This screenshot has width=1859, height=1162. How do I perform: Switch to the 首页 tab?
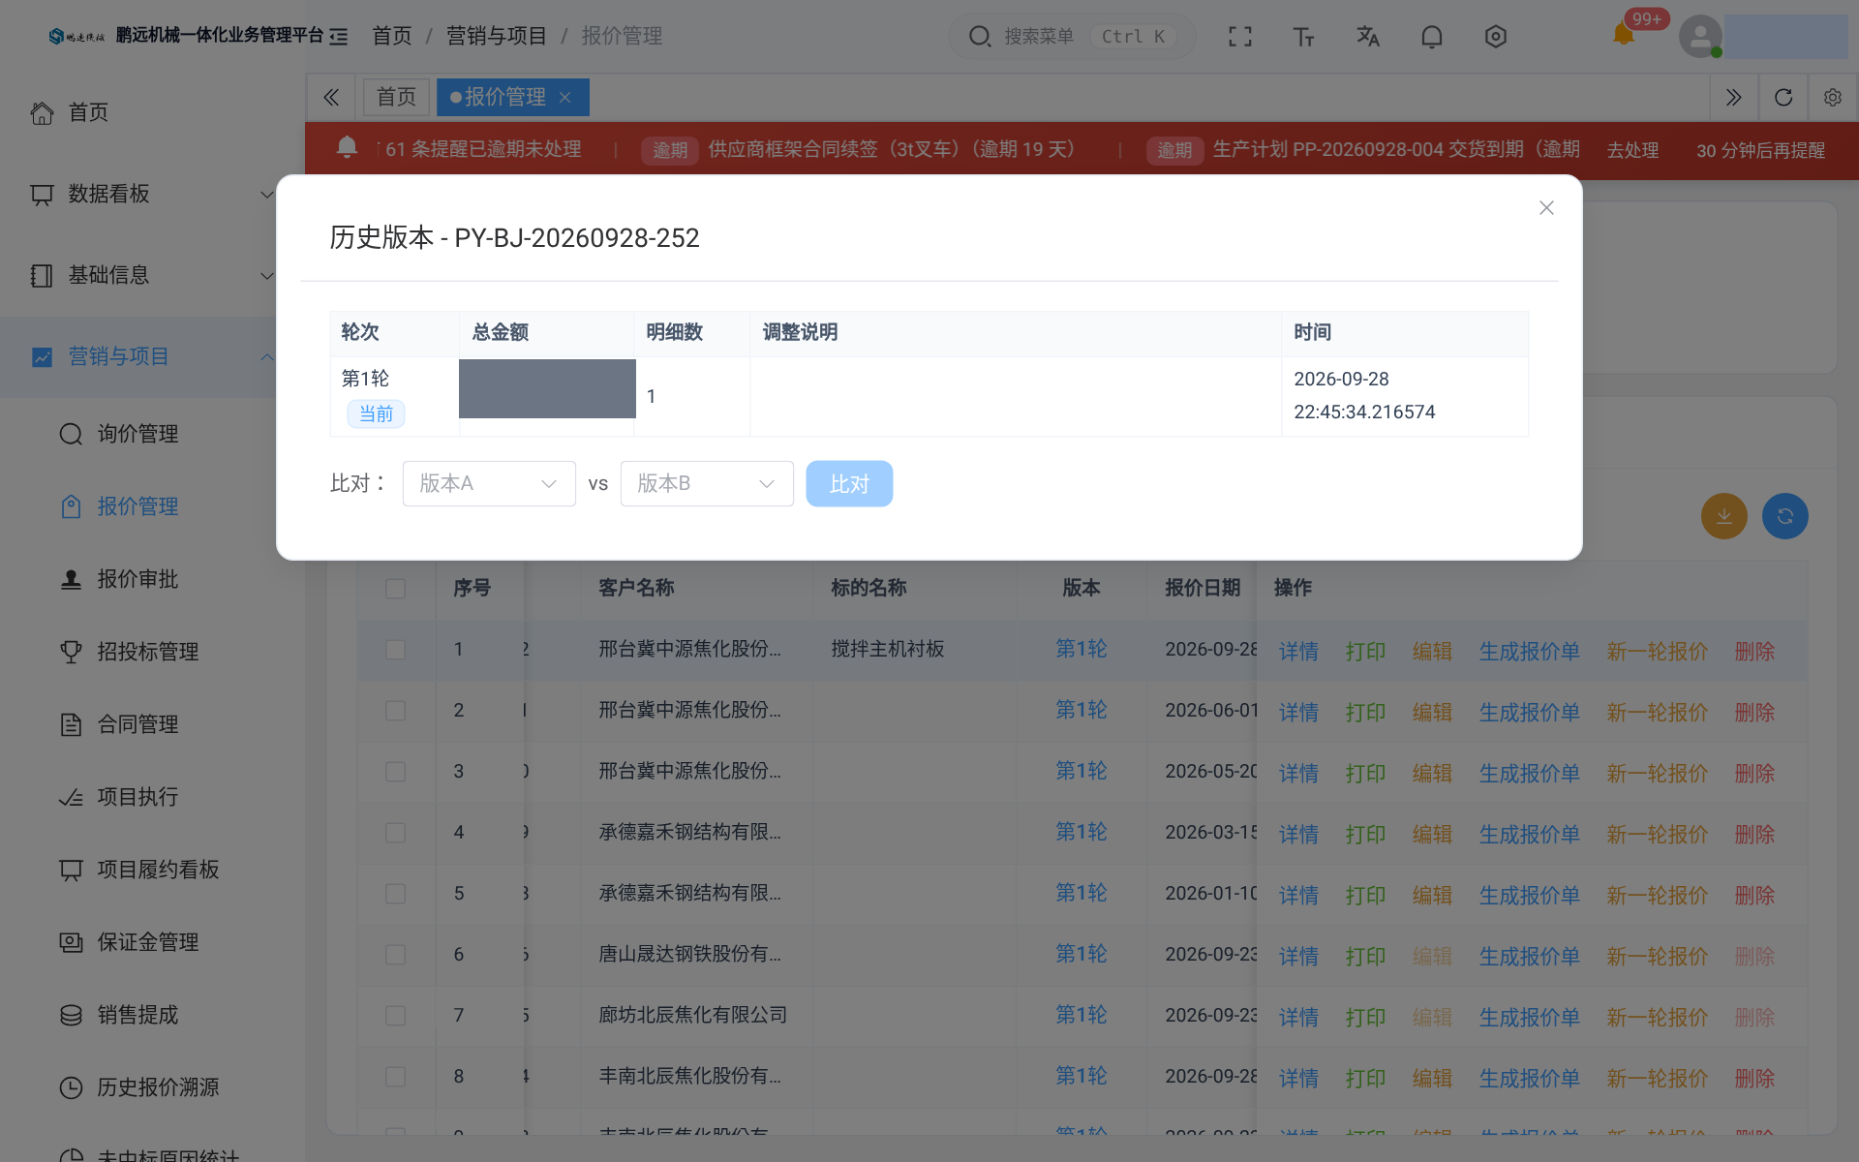[396, 97]
